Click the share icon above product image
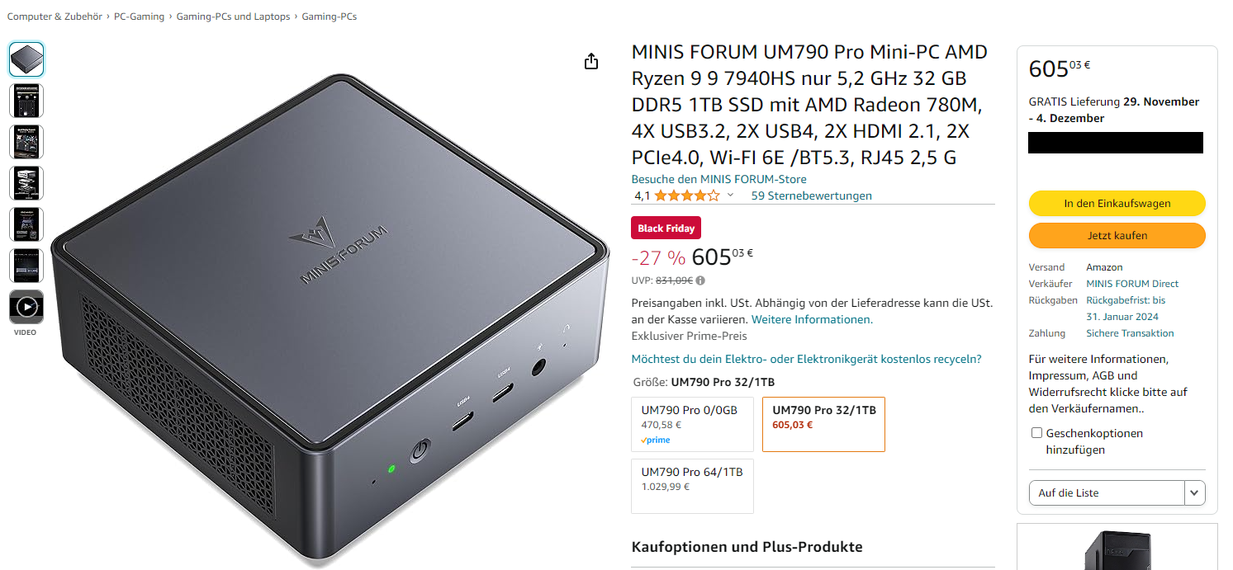The image size is (1233, 570). [591, 62]
